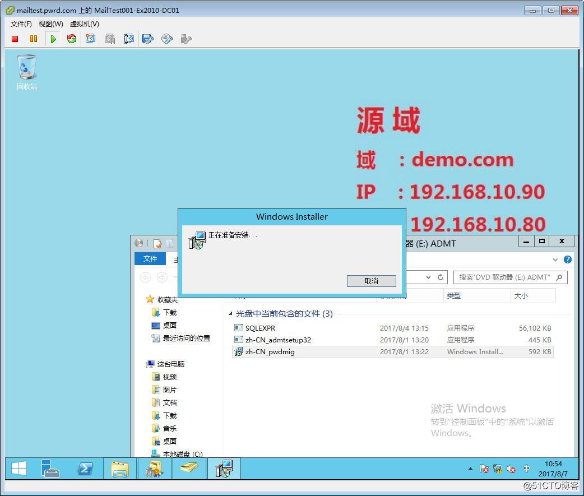Screen dimensions: 584x496
Task: Open 最近访问的位置 in navigation pane
Action: 181,338
